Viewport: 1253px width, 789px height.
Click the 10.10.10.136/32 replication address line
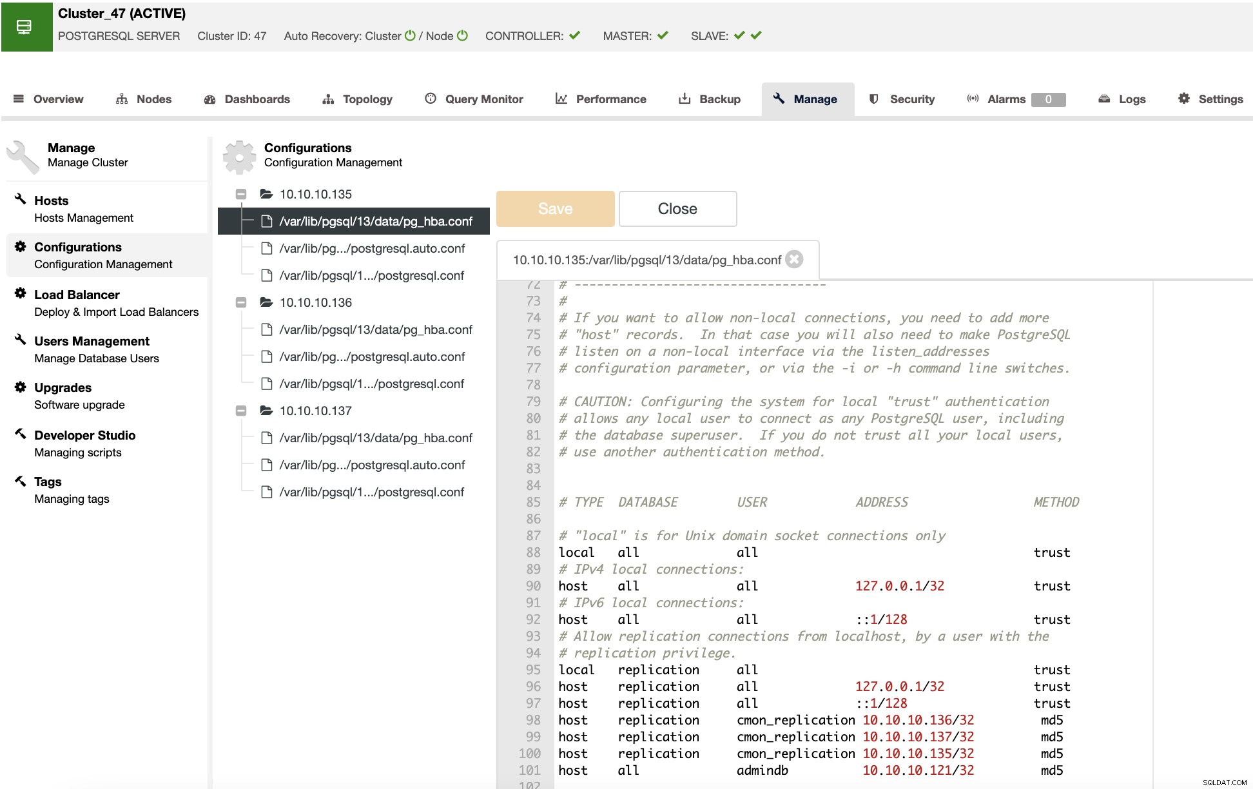pyautogui.click(x=811, y=720)
